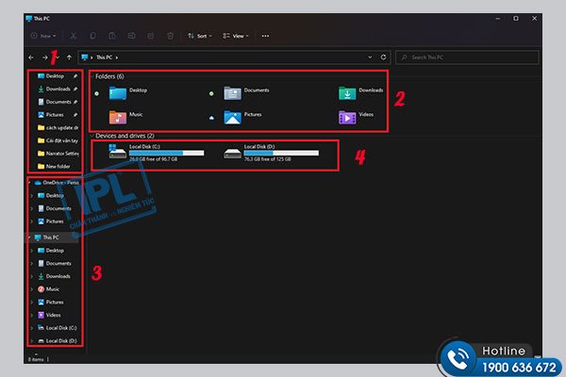Click the Delete trash icon

[170, 36]
